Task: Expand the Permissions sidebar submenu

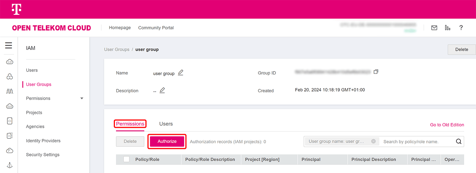Action: click(x=82, y=99)
